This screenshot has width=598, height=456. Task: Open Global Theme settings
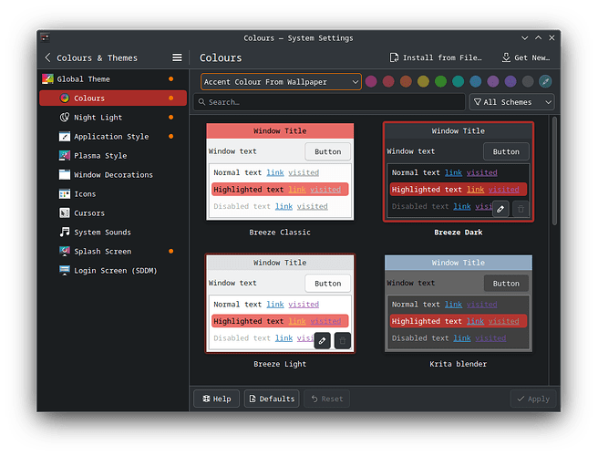tap(113, 79)
